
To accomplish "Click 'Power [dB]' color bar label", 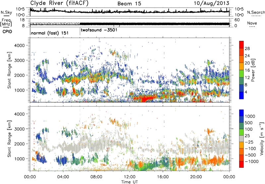I will (x=253, y=70).
